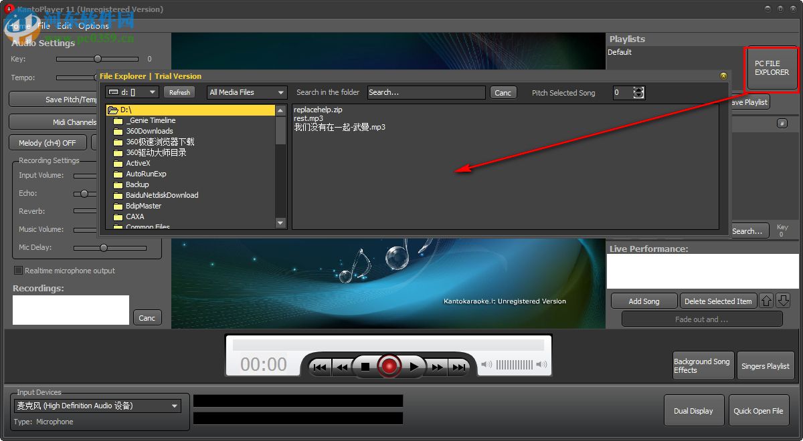Click the left speaker volume icon
This screenshot has width=803, height=441.
pyautogui.click(x=486, y=365)
